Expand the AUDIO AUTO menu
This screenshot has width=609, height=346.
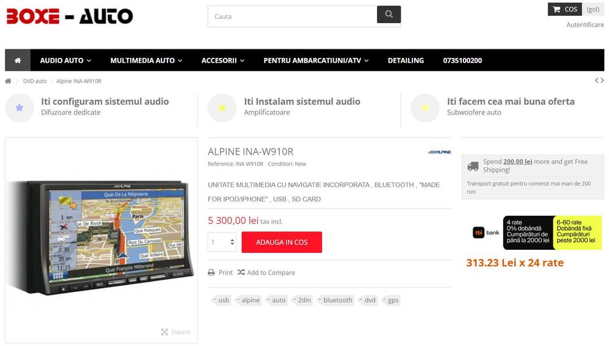click(65, 60)
